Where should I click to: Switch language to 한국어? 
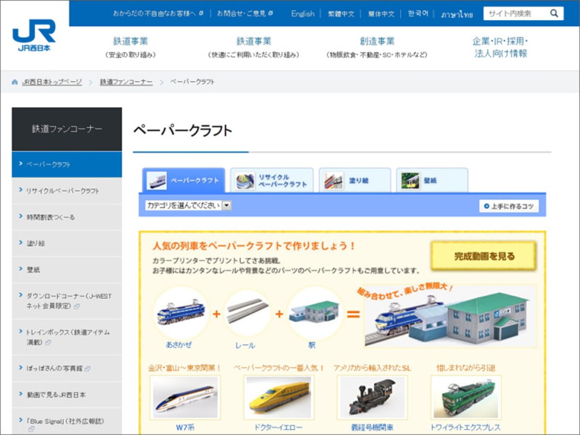click(418, 14)
